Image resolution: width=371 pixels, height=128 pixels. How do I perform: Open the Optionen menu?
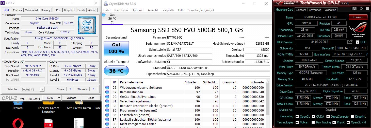(138, 10)
